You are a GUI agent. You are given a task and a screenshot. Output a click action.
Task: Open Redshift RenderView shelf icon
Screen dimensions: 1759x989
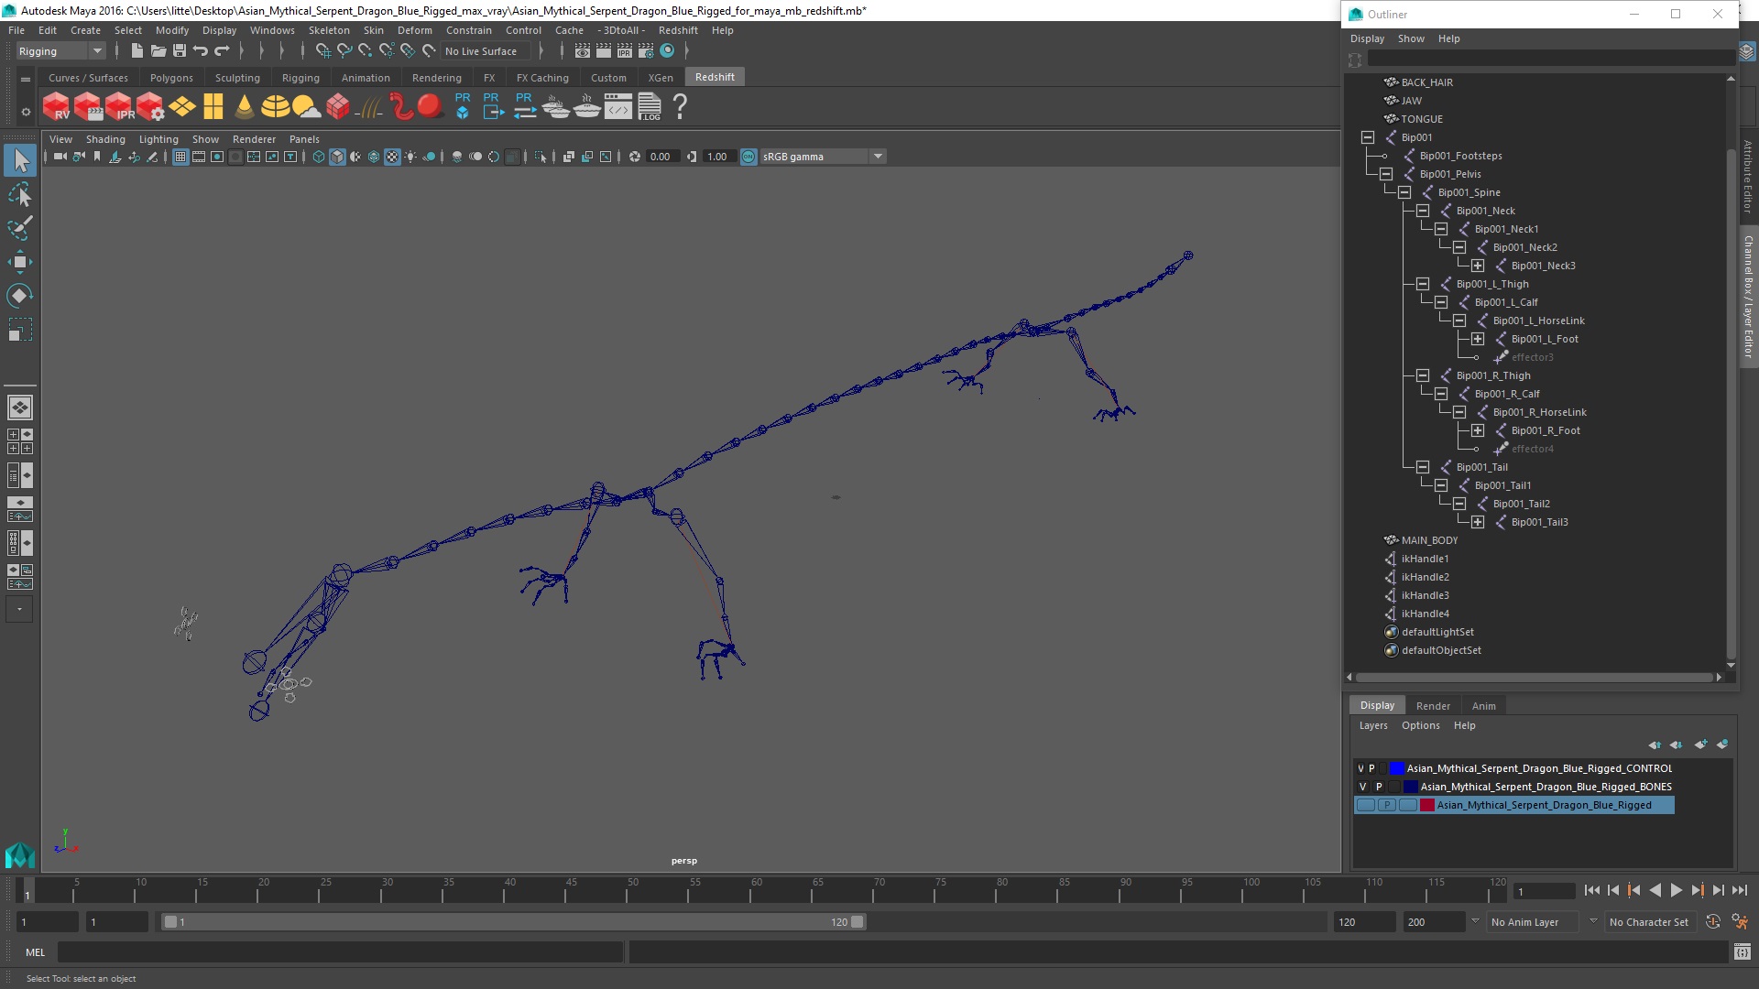click(57, 107)
